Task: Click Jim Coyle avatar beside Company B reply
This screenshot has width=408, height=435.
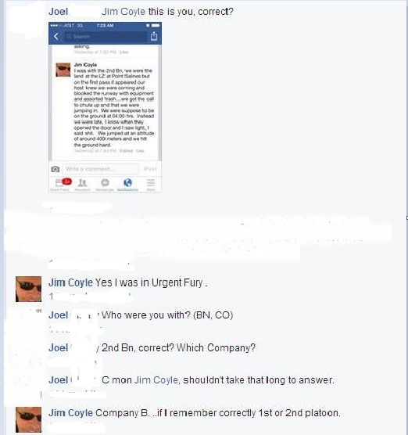Action: tap(28, 419)
